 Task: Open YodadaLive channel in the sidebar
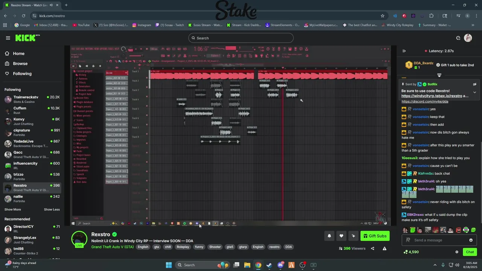click(32, 143)
